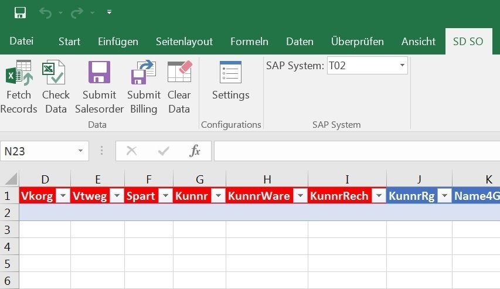The image size is (500, 289).
Task: Select the KunnrWare header cell text
Action: tap(259, 196)
